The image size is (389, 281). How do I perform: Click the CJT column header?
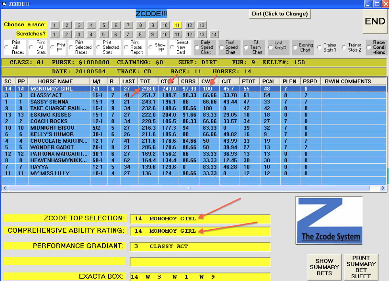[230, 81]
